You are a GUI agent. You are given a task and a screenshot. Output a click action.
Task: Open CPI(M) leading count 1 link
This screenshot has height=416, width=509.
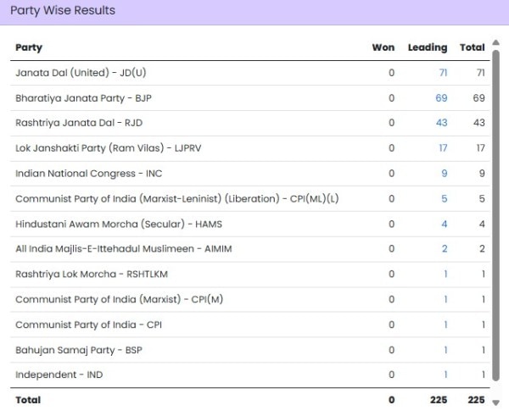coord(445,299)
